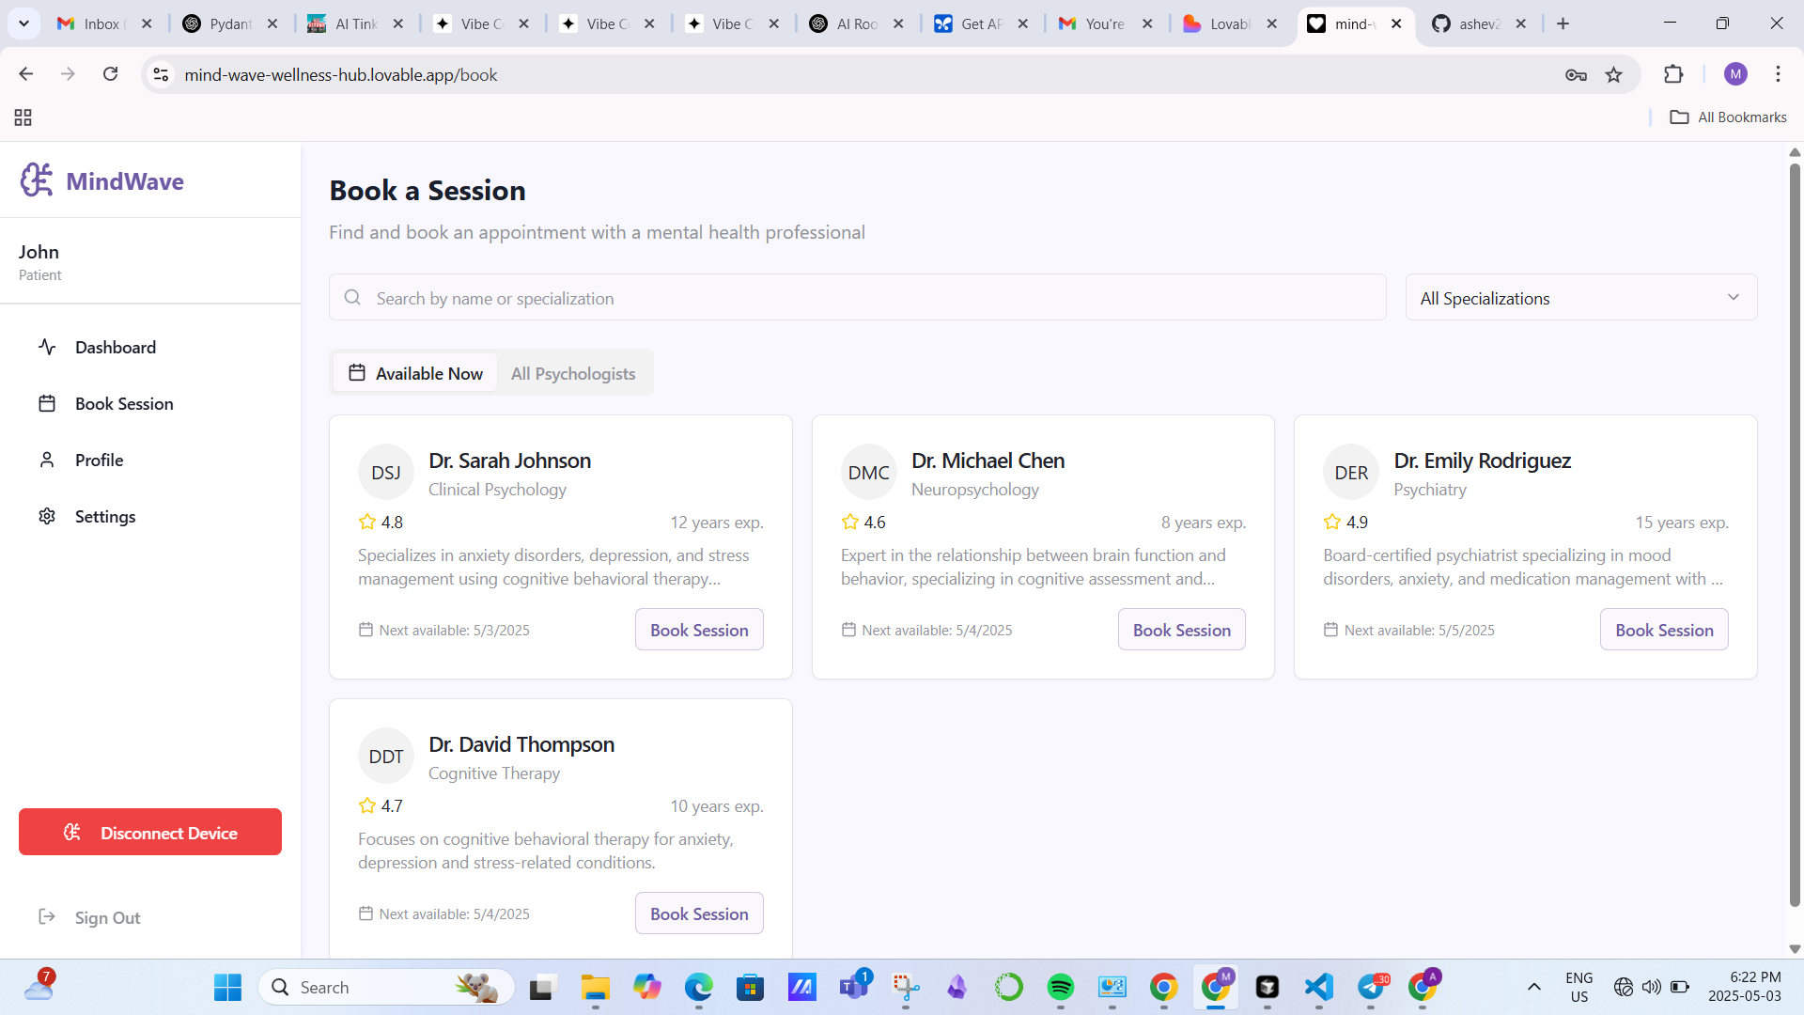Open Chrome tab search dropdown arrow

click(x=23, y=23)
